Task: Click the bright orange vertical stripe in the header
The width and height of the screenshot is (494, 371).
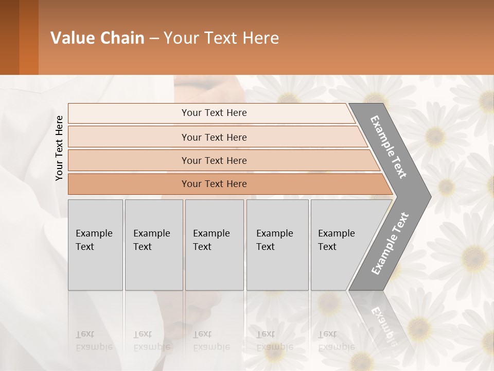Action: pyautogui.click(x=29, y=37)
